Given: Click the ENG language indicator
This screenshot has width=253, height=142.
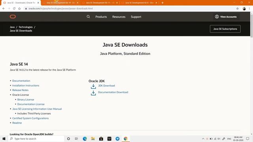Looking at the screenshot, I should pos(229,138).
